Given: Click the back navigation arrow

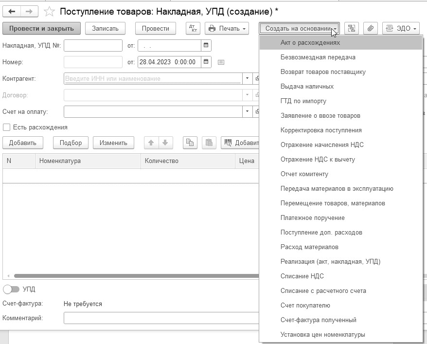Looking at the screenshot, I should (12, 12).
